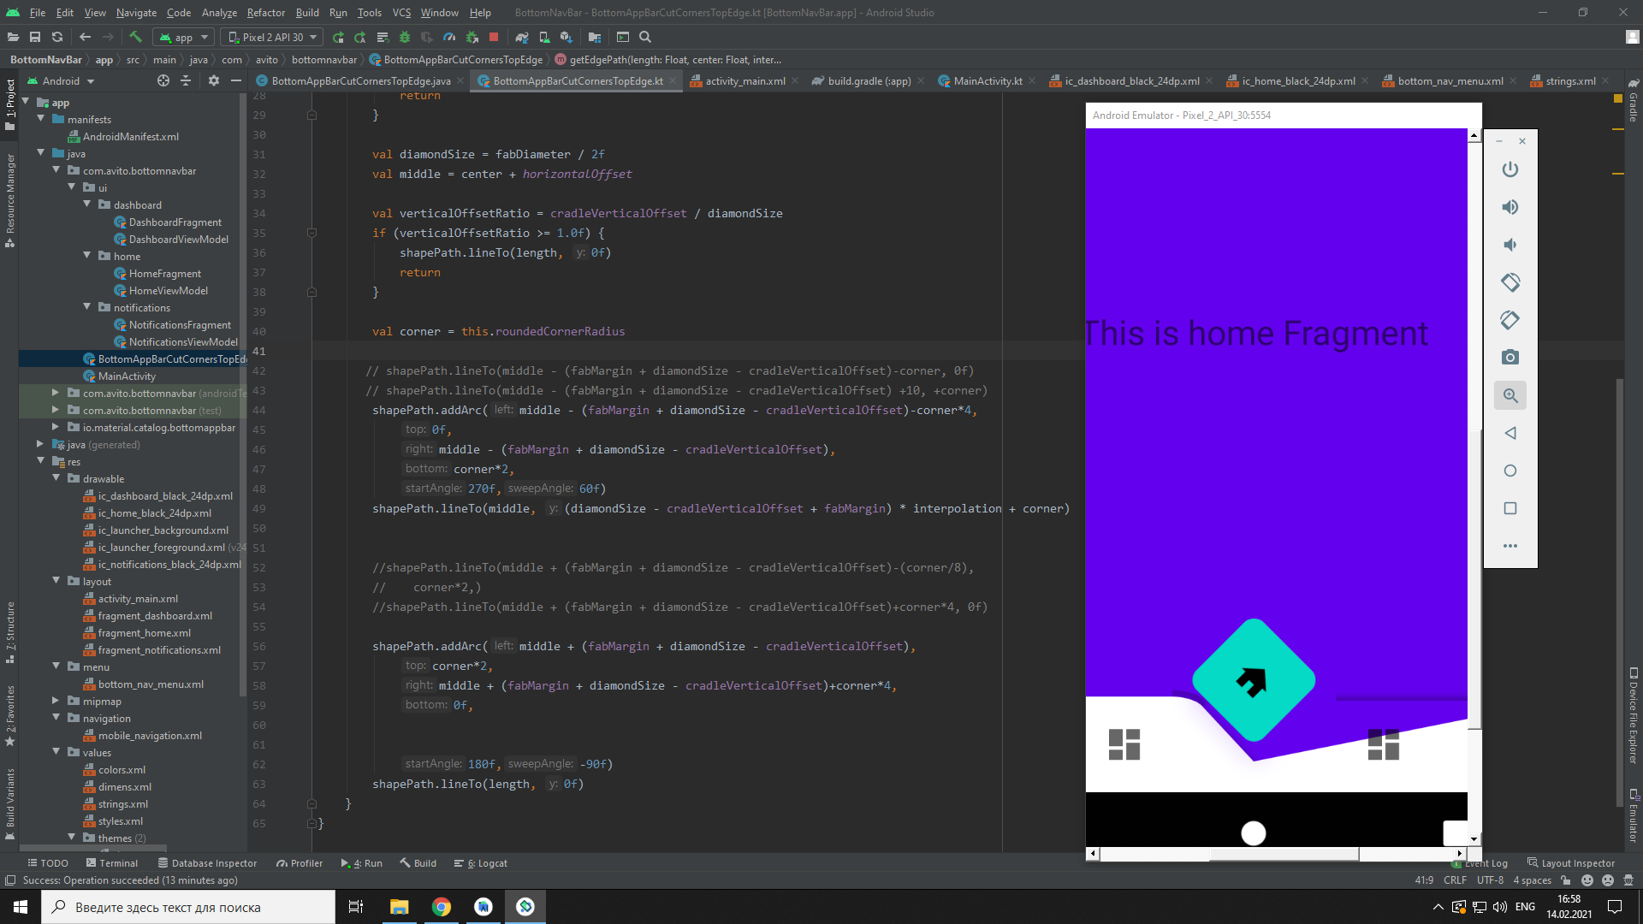Collapse the dashboard package
The height and width of the screenshot is (924, 1643).
[x=86, y=204]
